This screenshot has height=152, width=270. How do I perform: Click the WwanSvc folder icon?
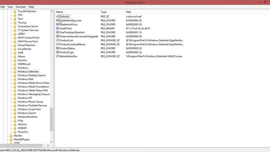(x=15, y=132)
